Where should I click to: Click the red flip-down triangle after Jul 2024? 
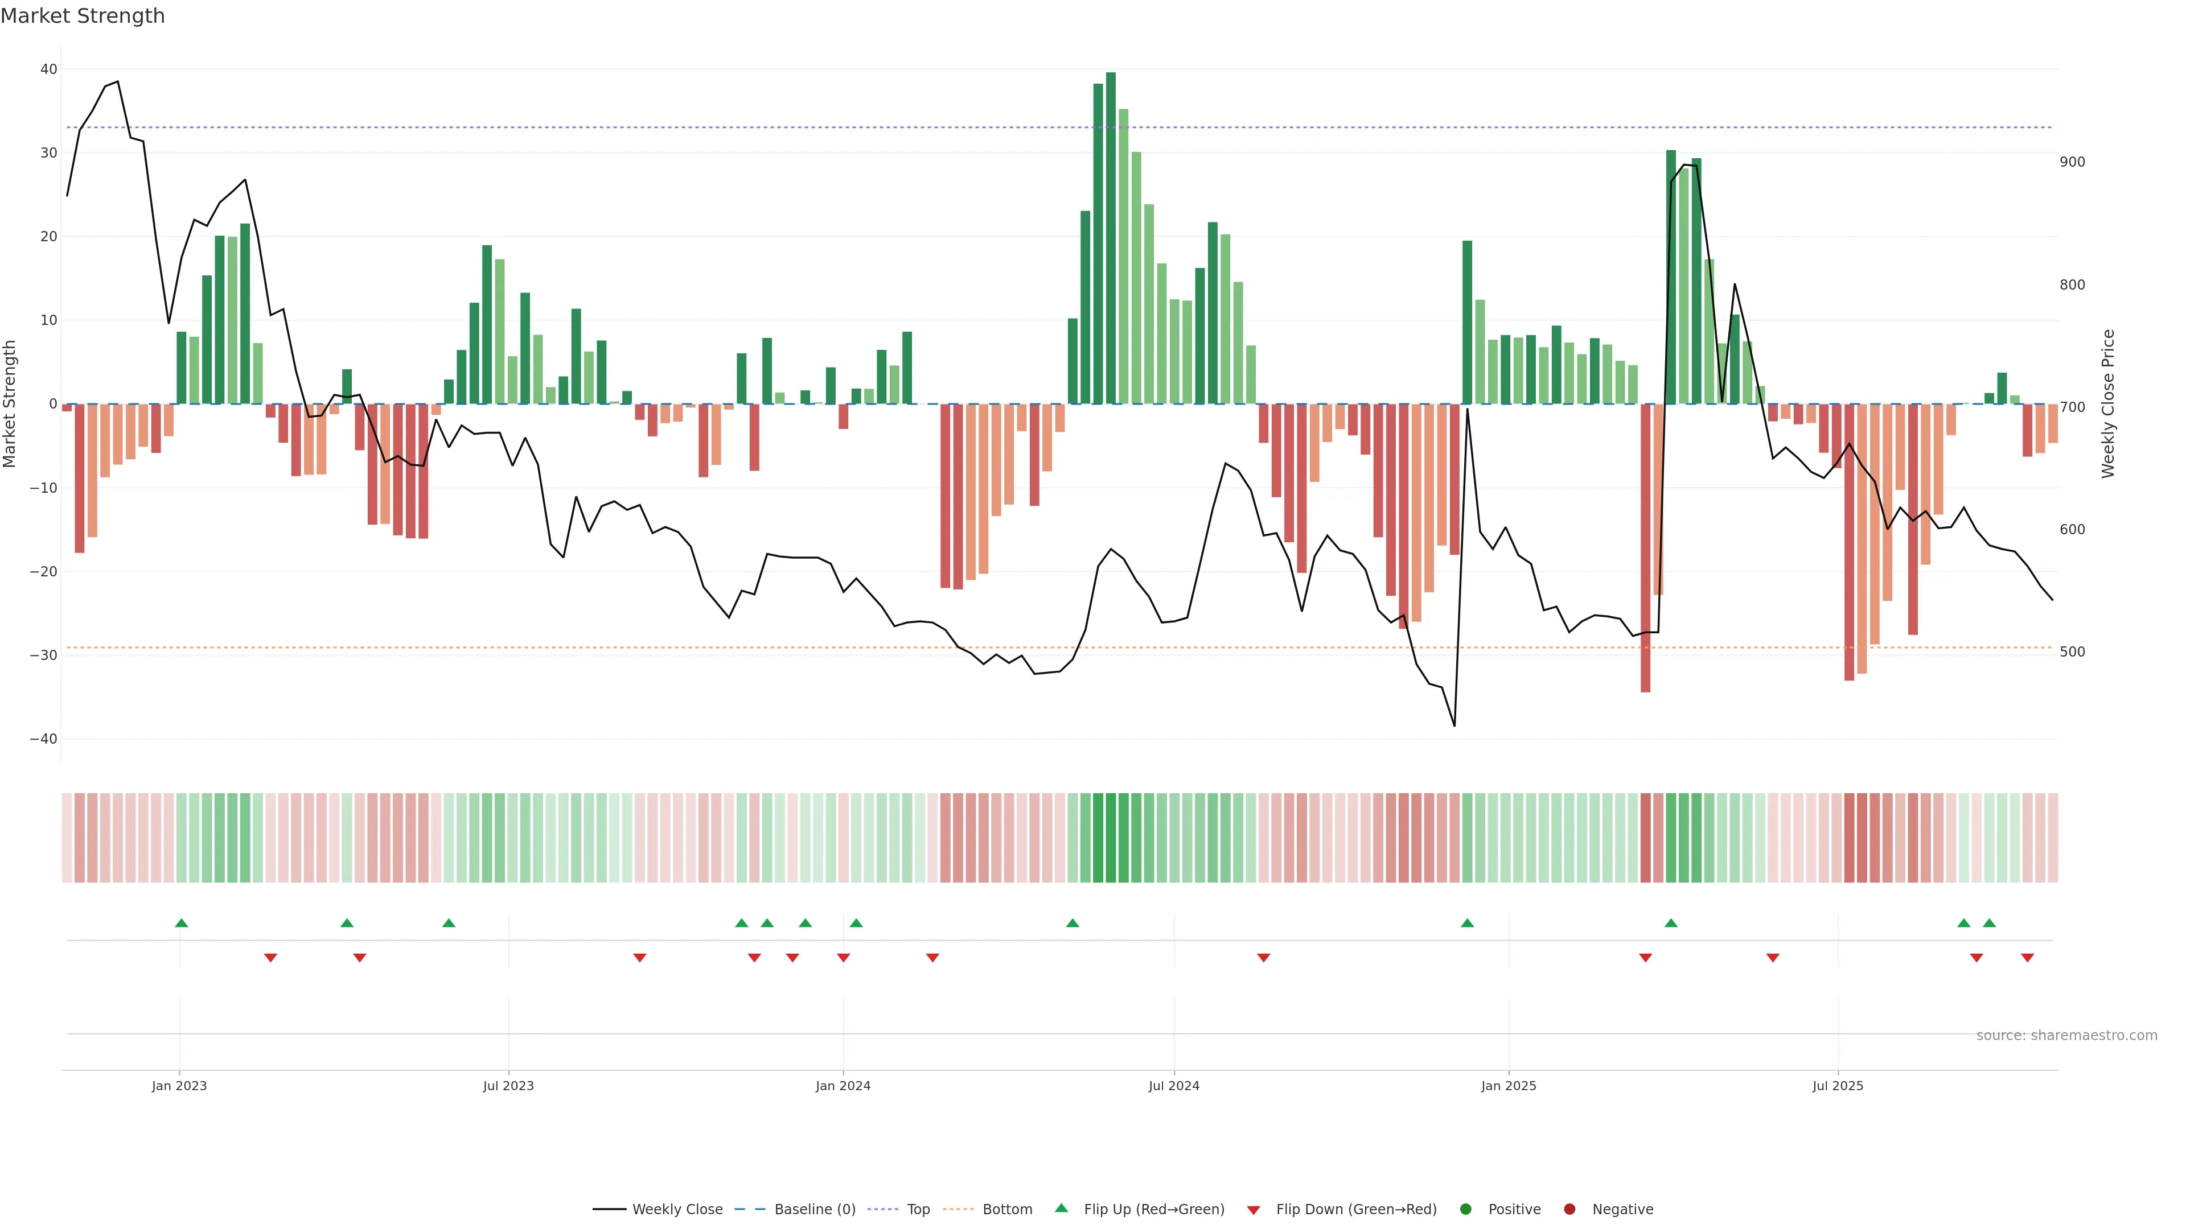coord(1264,958)
